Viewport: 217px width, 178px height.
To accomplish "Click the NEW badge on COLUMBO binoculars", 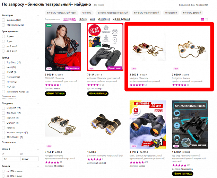I will point(49,26).
